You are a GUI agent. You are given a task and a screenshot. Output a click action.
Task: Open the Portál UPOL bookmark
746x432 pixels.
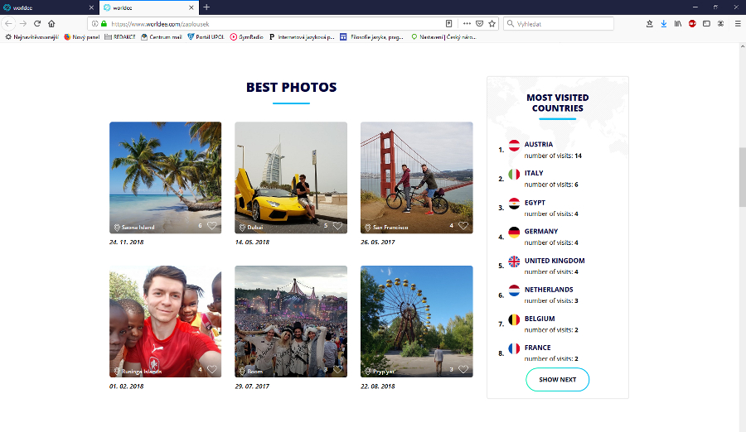pos(206,37)
